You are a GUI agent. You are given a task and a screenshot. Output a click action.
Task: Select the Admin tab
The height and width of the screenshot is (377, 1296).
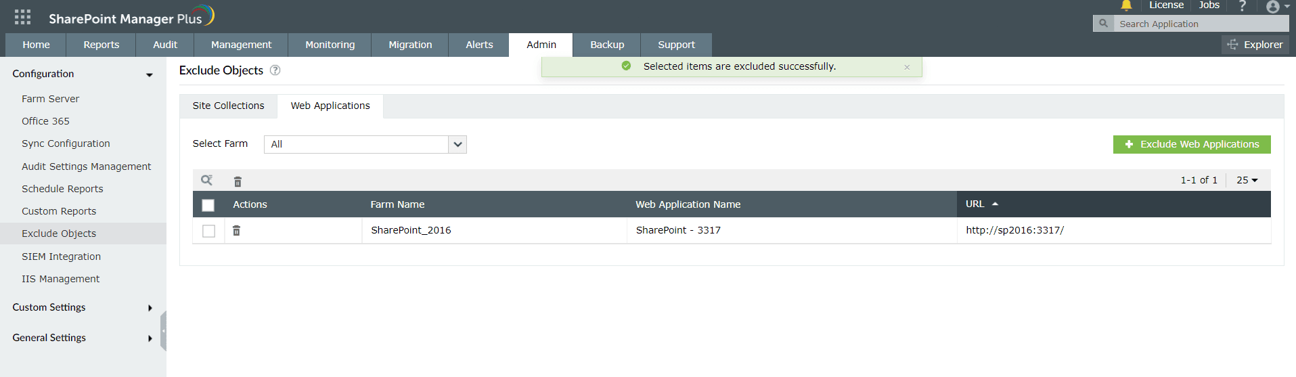pos(541,45)
